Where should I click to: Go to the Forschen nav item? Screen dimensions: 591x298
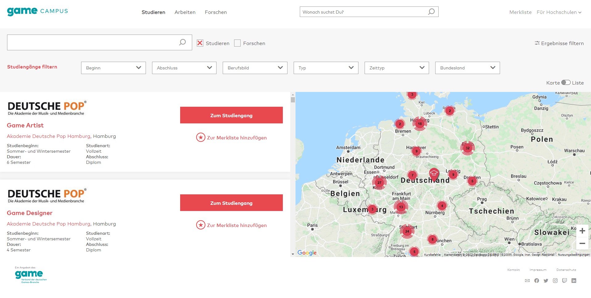[216, 12]
